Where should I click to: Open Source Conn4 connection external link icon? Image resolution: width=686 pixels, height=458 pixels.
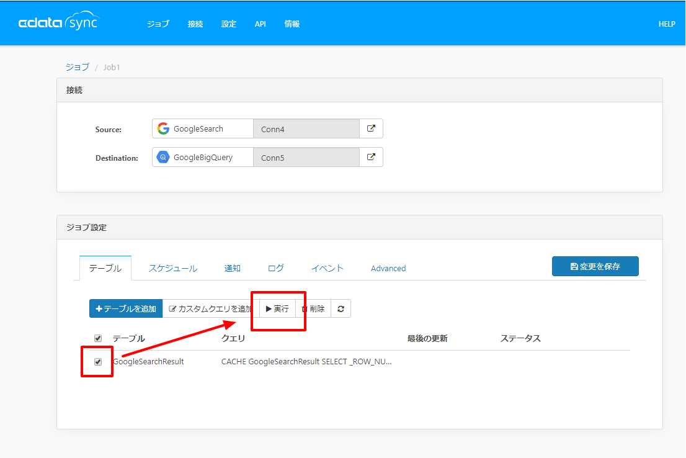tap(371, 128)
